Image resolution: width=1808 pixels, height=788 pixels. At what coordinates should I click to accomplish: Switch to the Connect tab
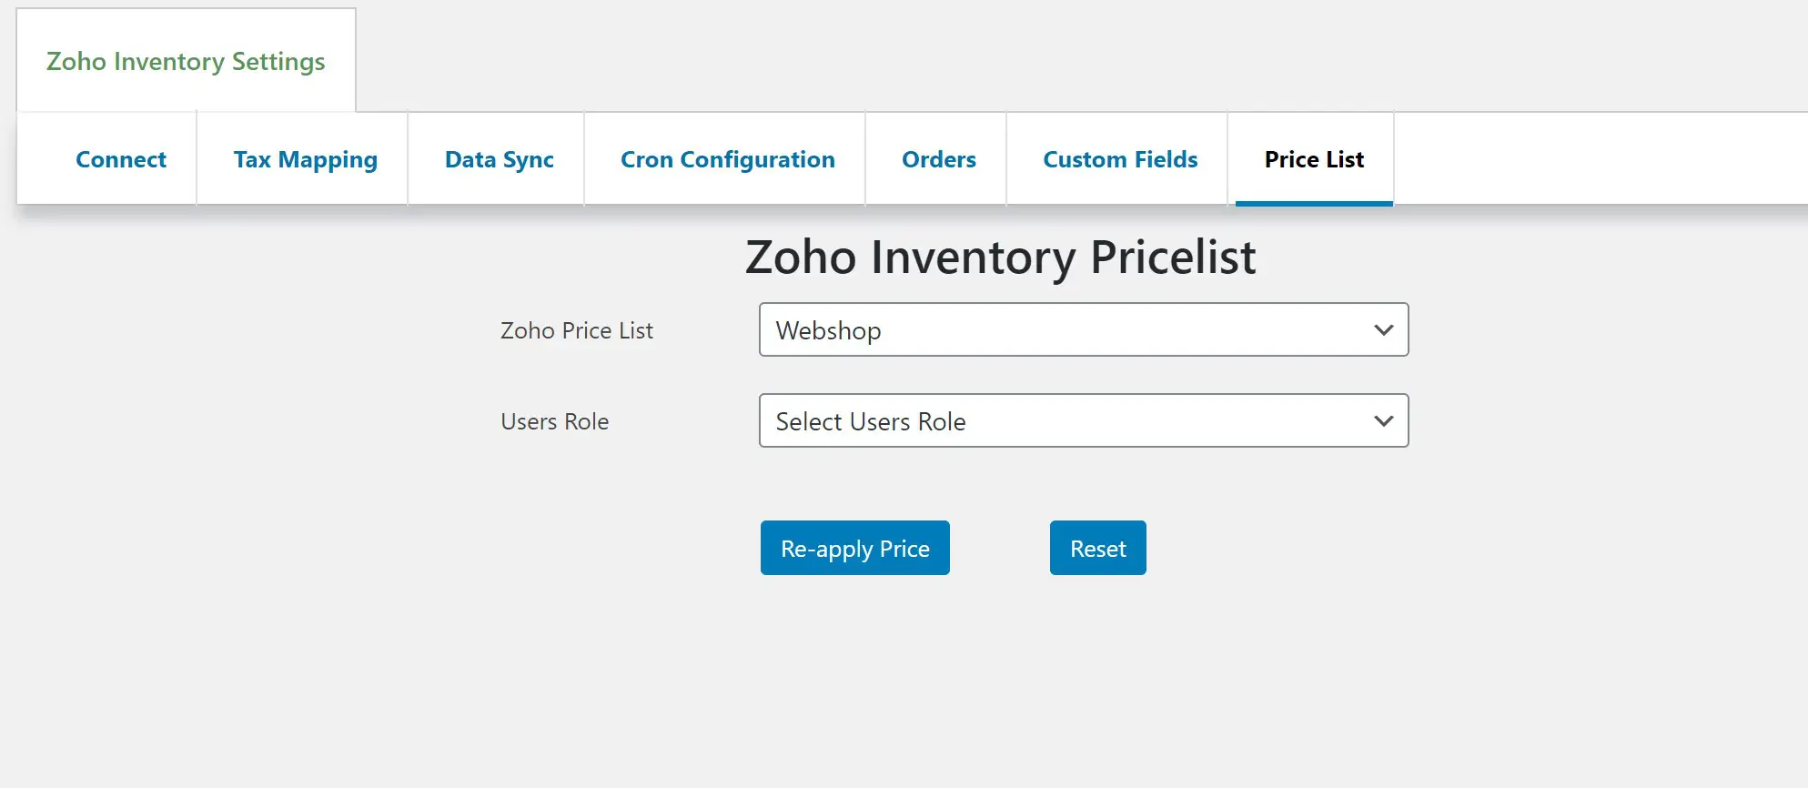coord(120,159)
